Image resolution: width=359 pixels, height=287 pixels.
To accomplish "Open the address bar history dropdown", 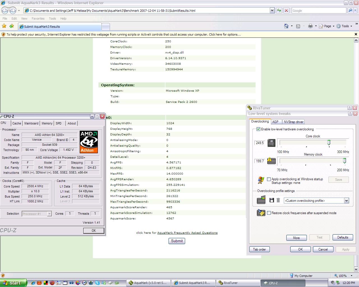I will pos(272,11).
